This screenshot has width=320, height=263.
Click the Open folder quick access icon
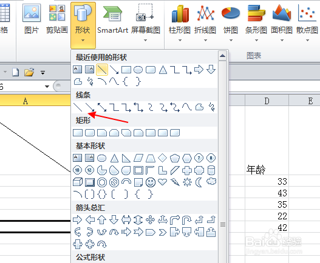tap(29, 72)
